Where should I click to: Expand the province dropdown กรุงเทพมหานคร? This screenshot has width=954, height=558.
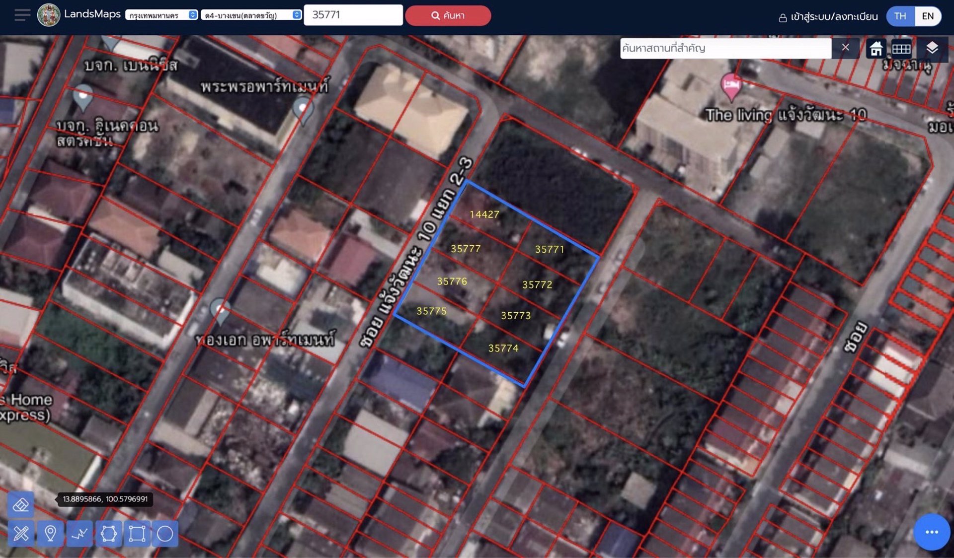[161, 15]
